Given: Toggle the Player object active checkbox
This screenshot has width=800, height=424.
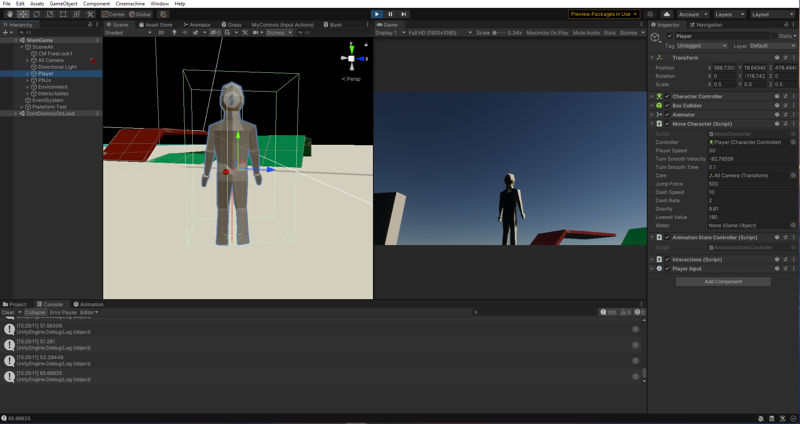Looking at the screenshot, I should pyautogui.click(x=670, y=36).
